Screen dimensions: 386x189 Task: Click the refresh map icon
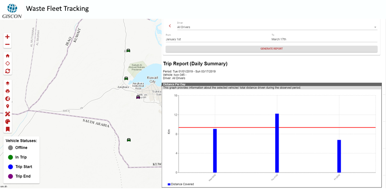(x=8, y=71)
